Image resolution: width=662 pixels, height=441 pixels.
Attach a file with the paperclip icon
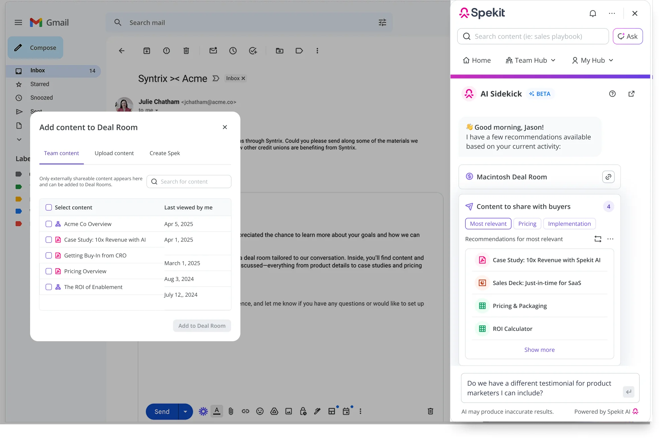[231, 411]
